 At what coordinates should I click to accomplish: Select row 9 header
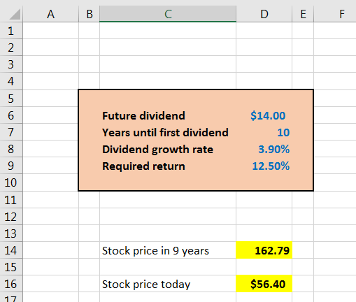[x=11, y=166]
